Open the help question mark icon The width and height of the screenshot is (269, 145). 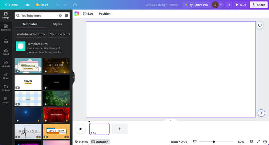click(265, 142)
